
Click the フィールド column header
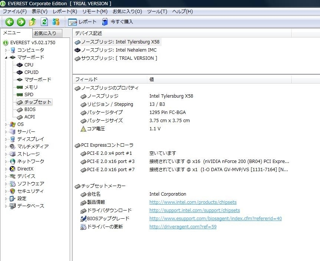coord(110,79)
